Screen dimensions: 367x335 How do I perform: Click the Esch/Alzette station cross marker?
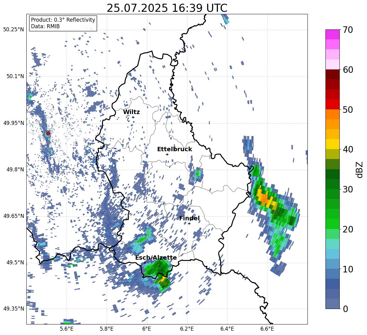point(145,263)
